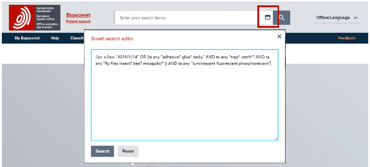Open the smart search editor window icon

click(x=267, y=18)
